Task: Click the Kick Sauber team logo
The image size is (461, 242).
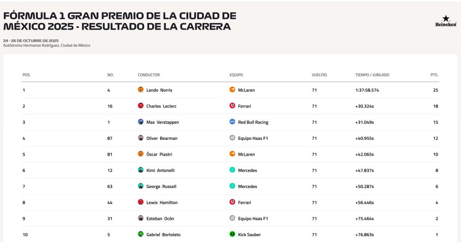Action: [x=232, y=234]
